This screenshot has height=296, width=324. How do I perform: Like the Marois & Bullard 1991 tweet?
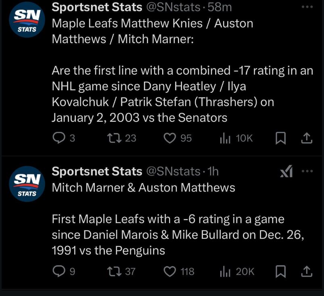(x=169, y=271)
